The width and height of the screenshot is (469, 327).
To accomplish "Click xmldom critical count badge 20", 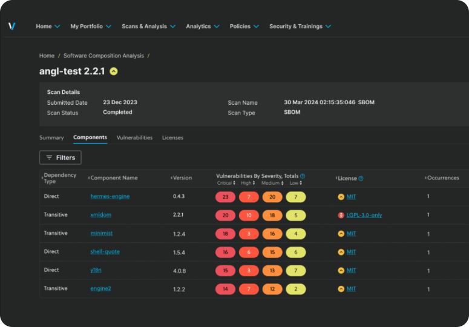I will [225, 216].
